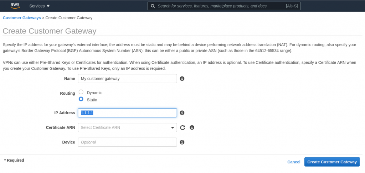Click the Create Customer Gateway breadcrumb text
The width and height of the screenshot is (365, 173).
(69, 17)
